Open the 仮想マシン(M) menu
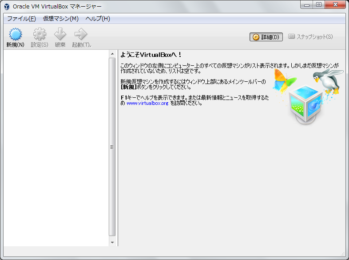349x260 pixels. 60,19
